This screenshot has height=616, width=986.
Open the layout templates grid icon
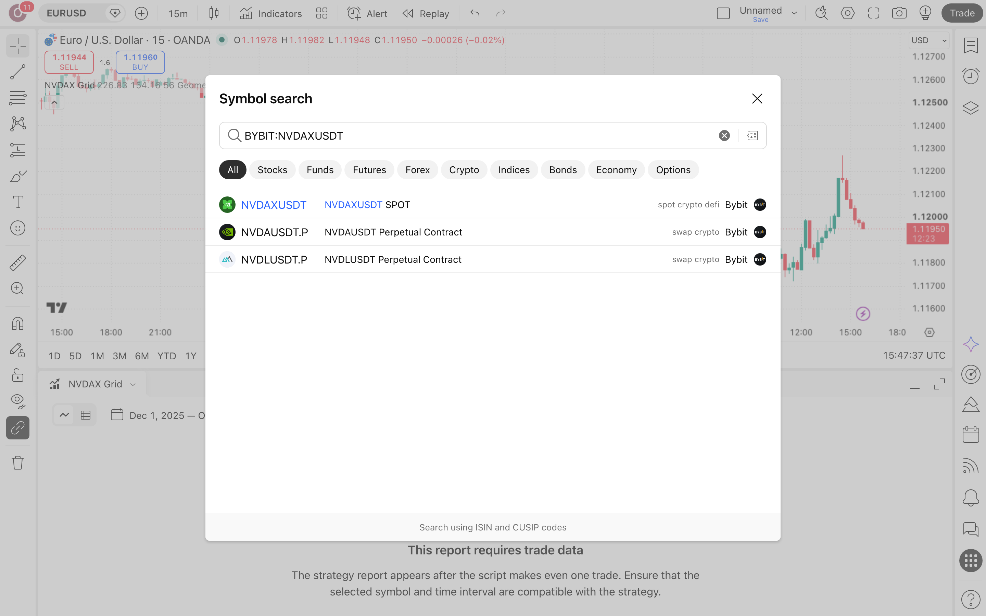click(x=321, y=13)
